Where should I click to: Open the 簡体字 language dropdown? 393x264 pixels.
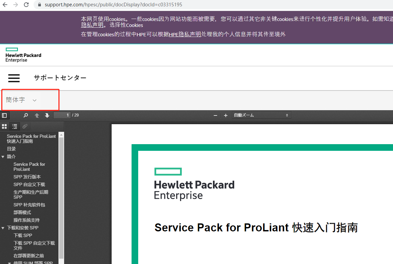coord(21,100)
